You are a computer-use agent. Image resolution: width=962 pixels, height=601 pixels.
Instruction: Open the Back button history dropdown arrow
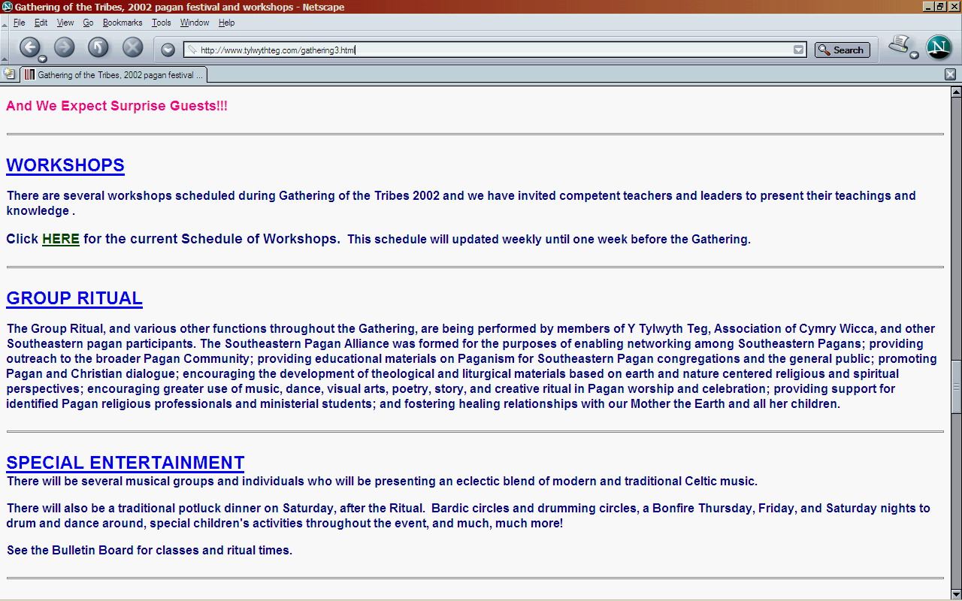point(42,59)
